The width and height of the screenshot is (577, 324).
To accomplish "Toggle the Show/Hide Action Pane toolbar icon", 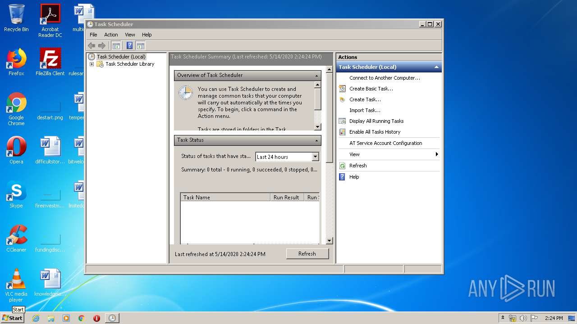I will tap(141, 45).
